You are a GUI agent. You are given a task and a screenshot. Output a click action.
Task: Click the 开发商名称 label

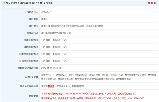point(32,33)
